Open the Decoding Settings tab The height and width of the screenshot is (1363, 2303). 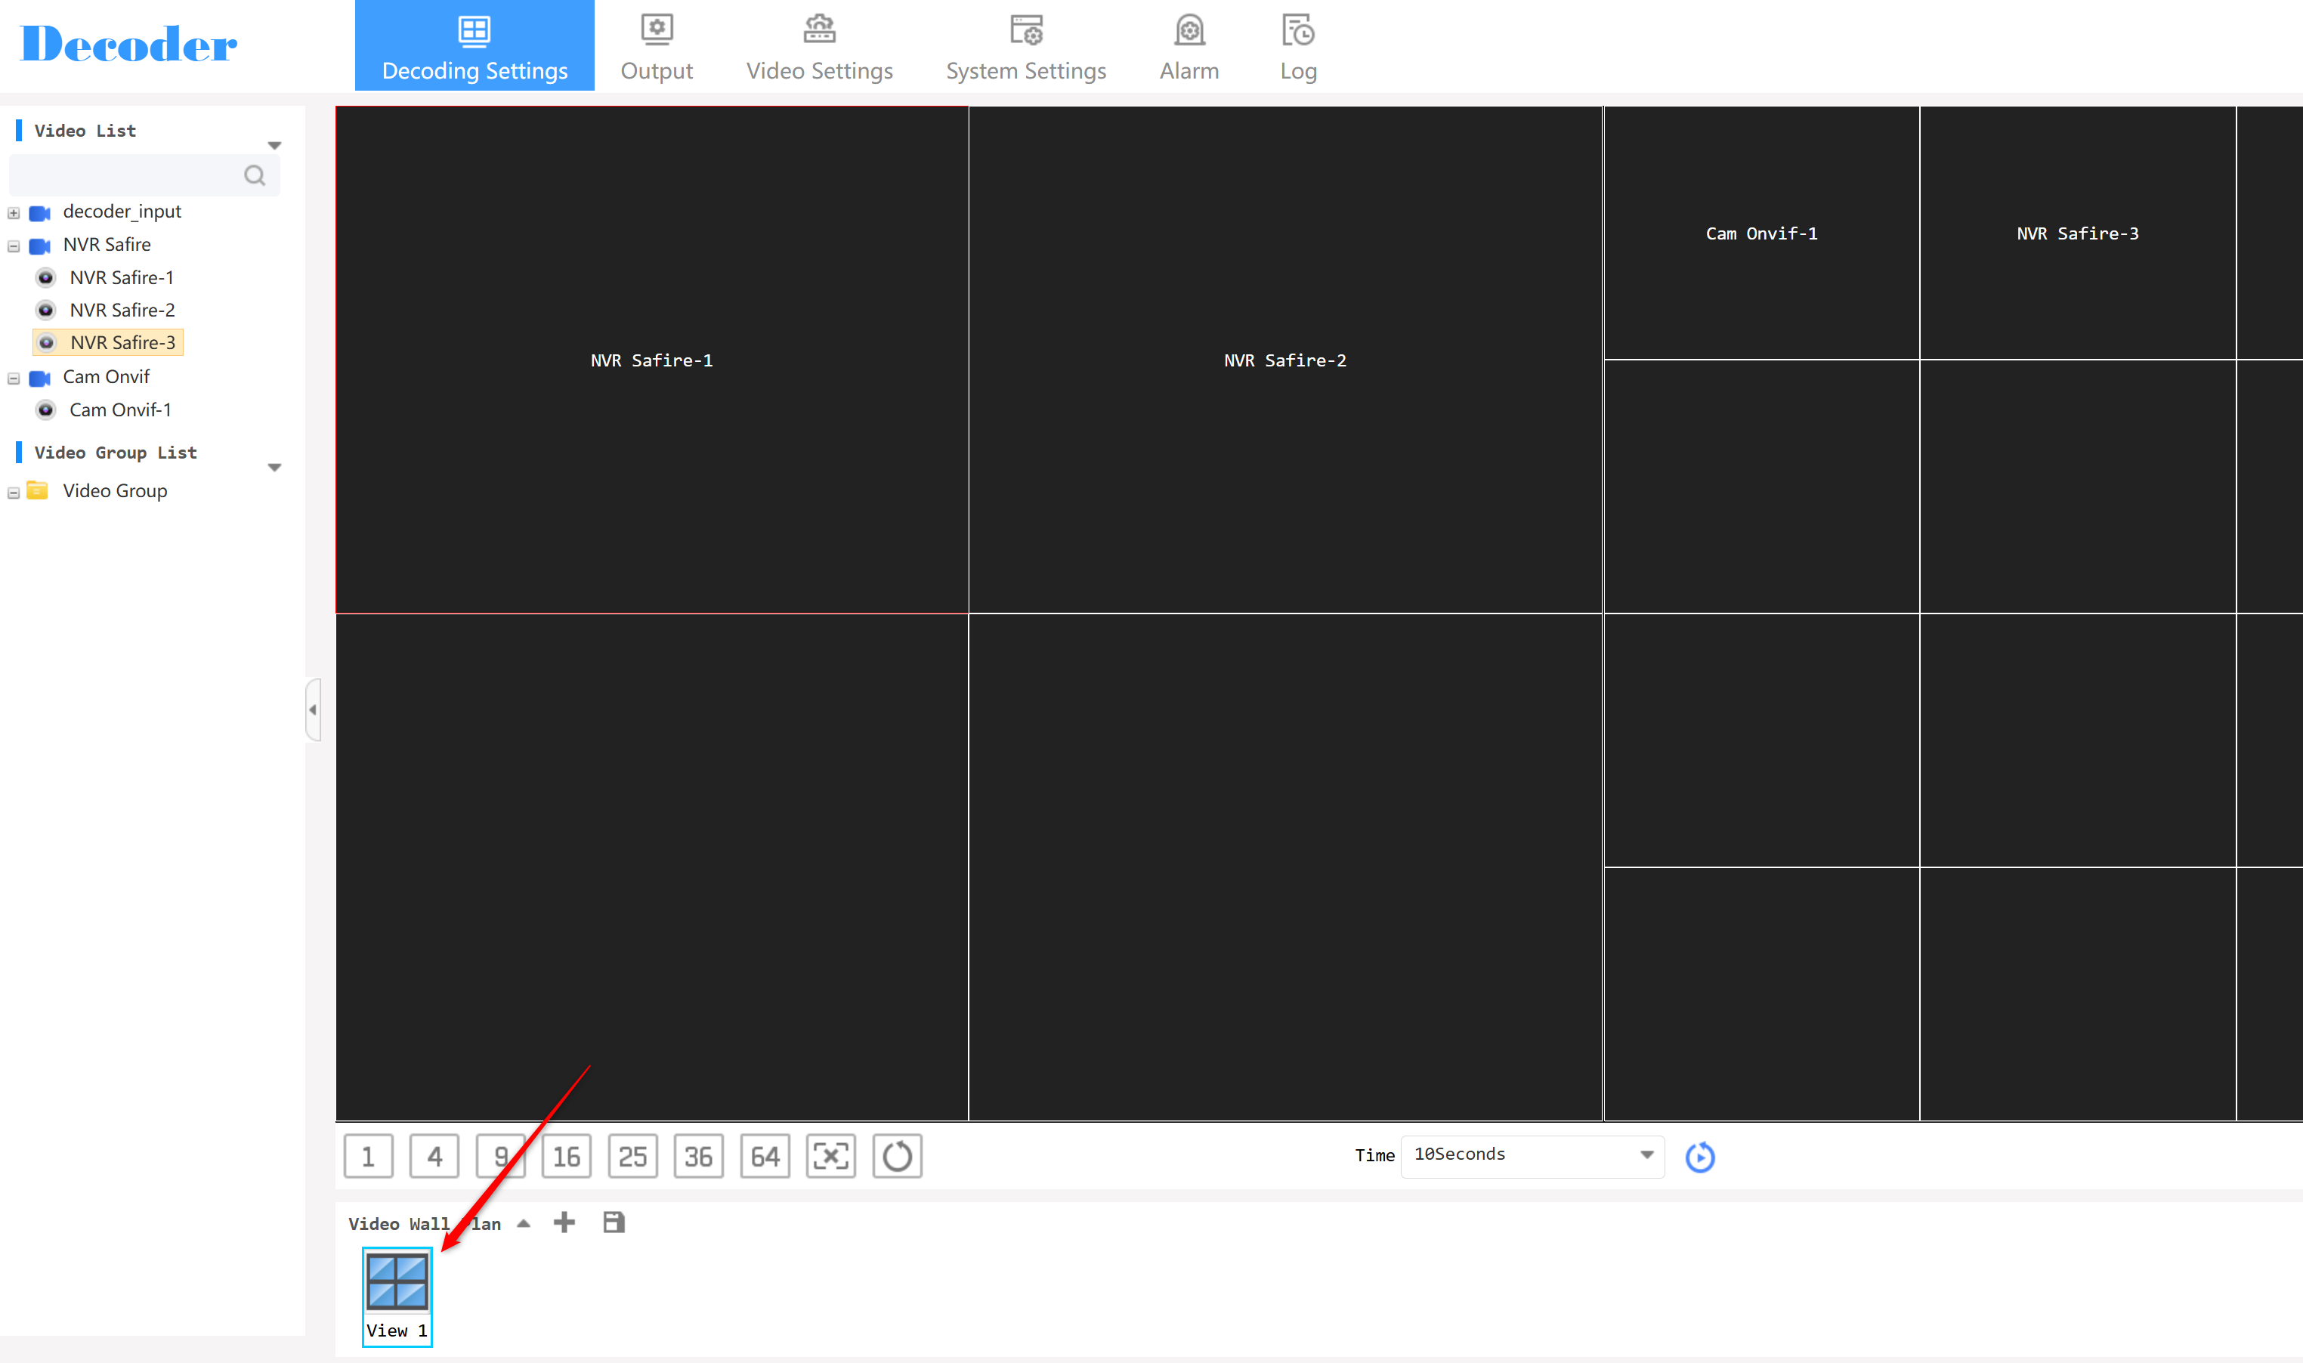475,46
